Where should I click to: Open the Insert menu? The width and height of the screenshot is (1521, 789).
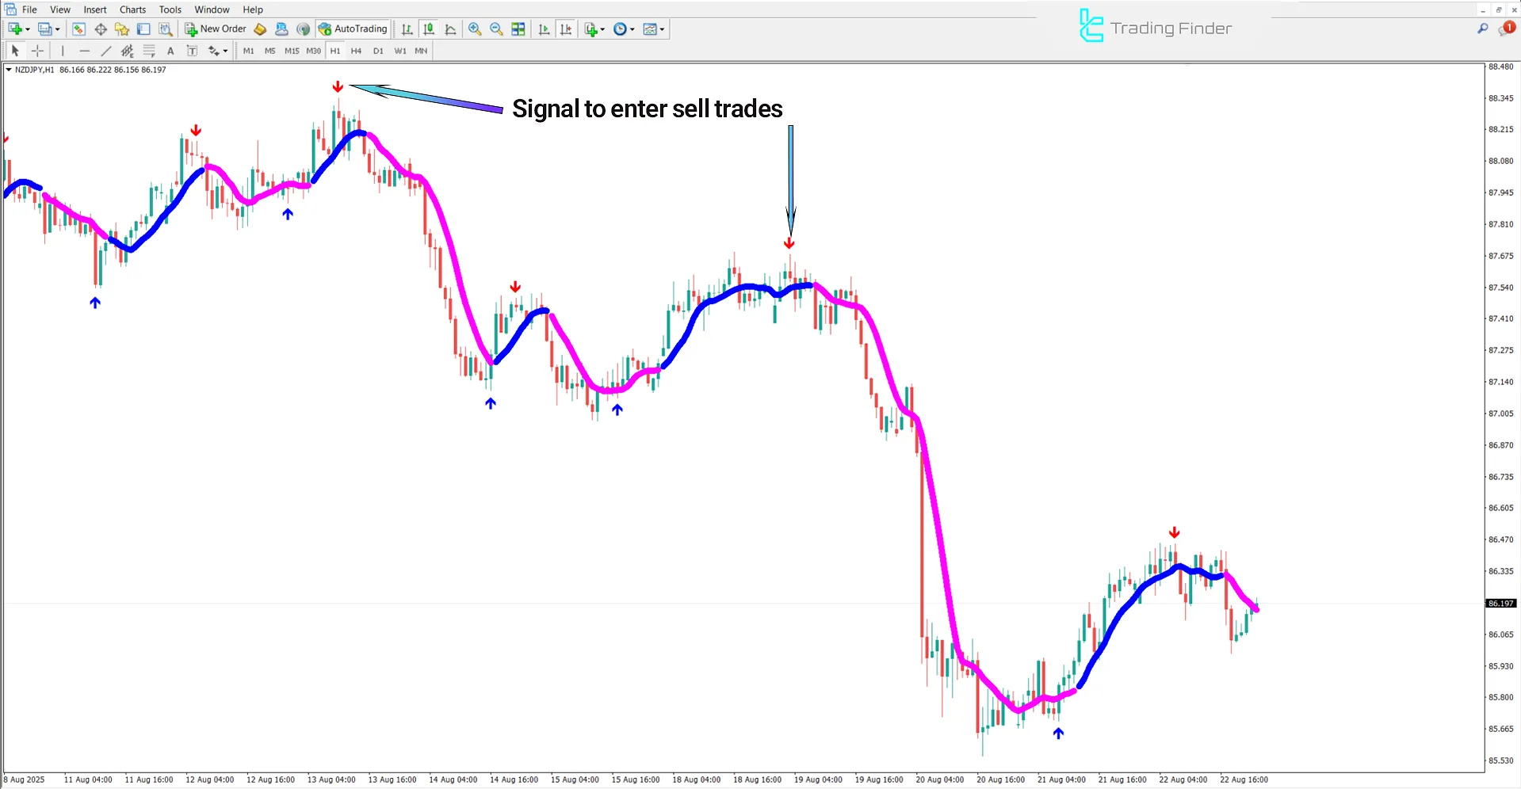pyautogui.click(x=94, y=10)
